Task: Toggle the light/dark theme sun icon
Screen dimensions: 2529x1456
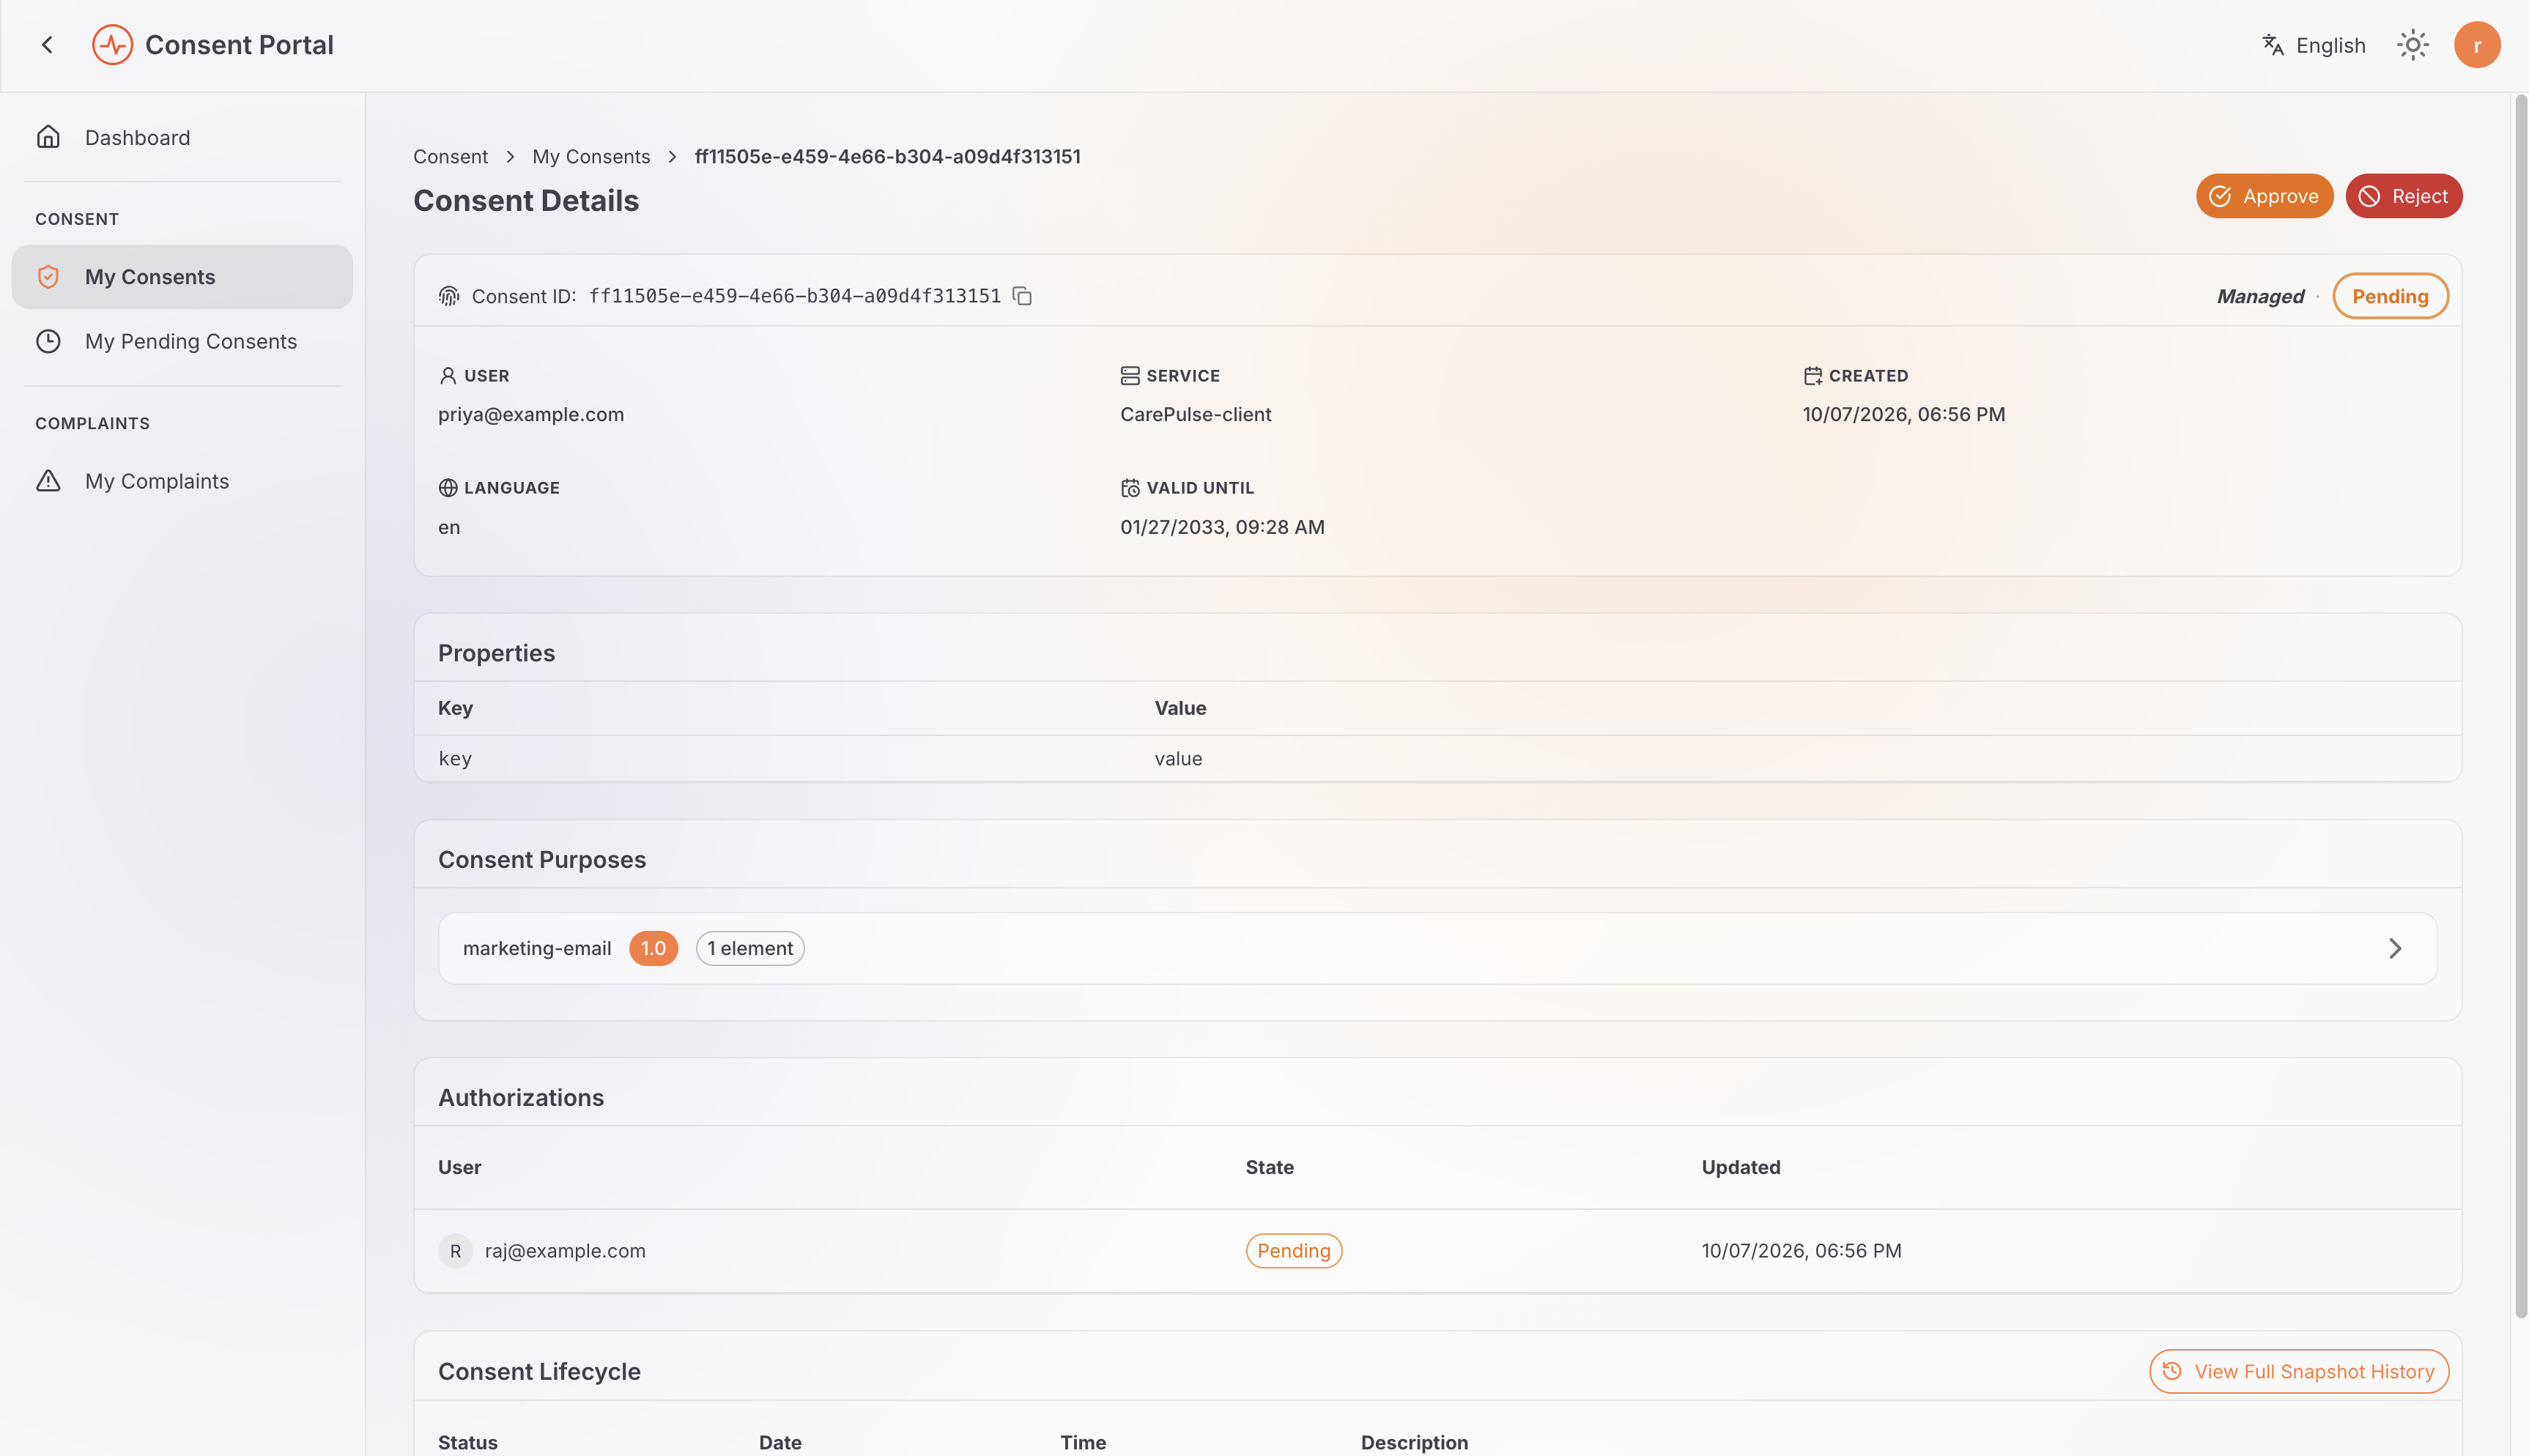Action: [2412, 45]
